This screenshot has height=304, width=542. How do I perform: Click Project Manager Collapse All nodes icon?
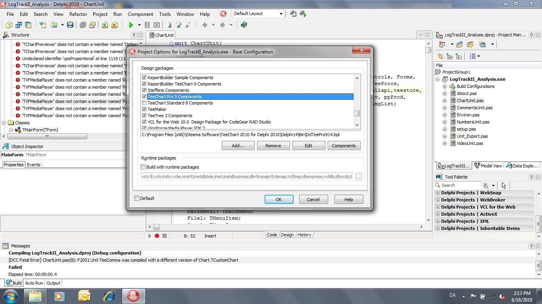pos(459,56)
